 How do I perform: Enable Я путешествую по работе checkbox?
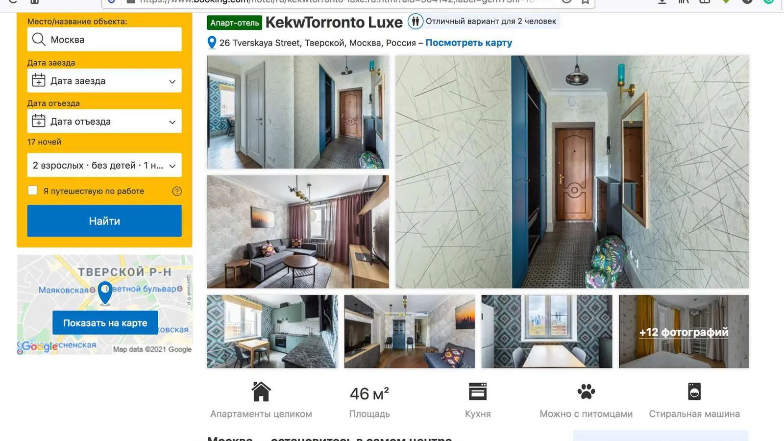(x=33, y=191)
